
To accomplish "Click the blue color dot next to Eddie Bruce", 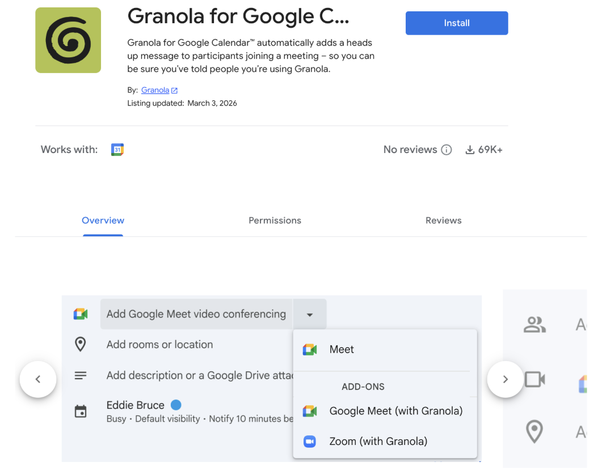I will click(176, 405).
